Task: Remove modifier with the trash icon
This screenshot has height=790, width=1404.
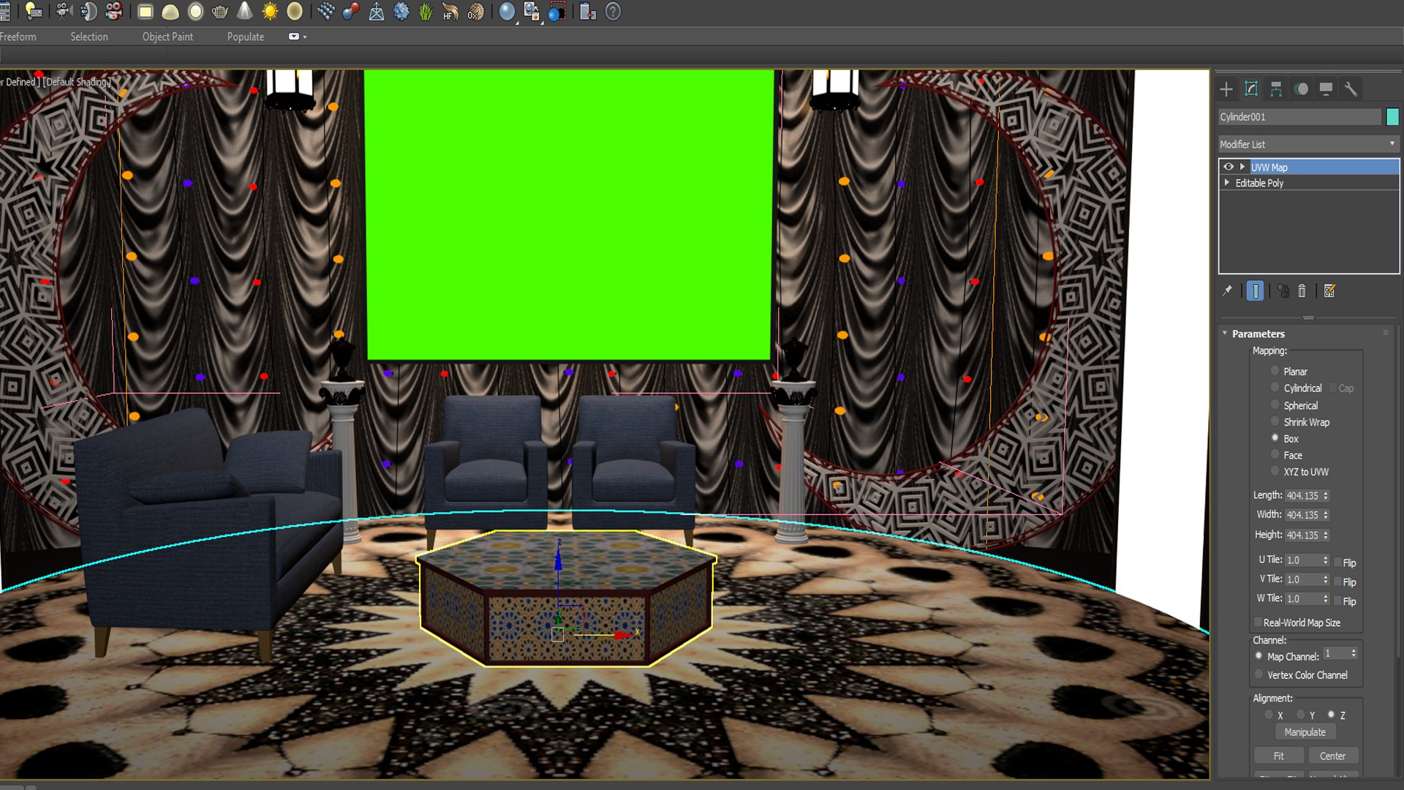Action: pos(1302,291)
